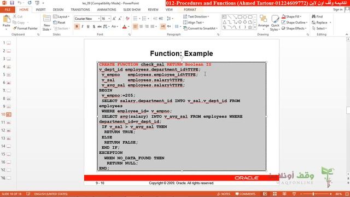Open Align Text dropdown
Screen dimensions: 350x197
pos(194,22)
